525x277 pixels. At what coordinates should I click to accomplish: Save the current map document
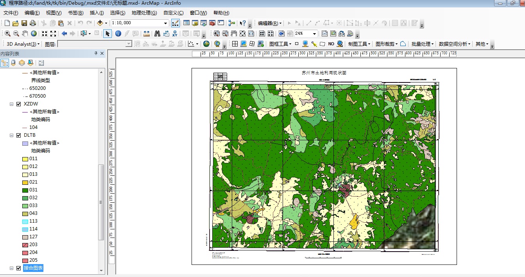tap(24, 23)
